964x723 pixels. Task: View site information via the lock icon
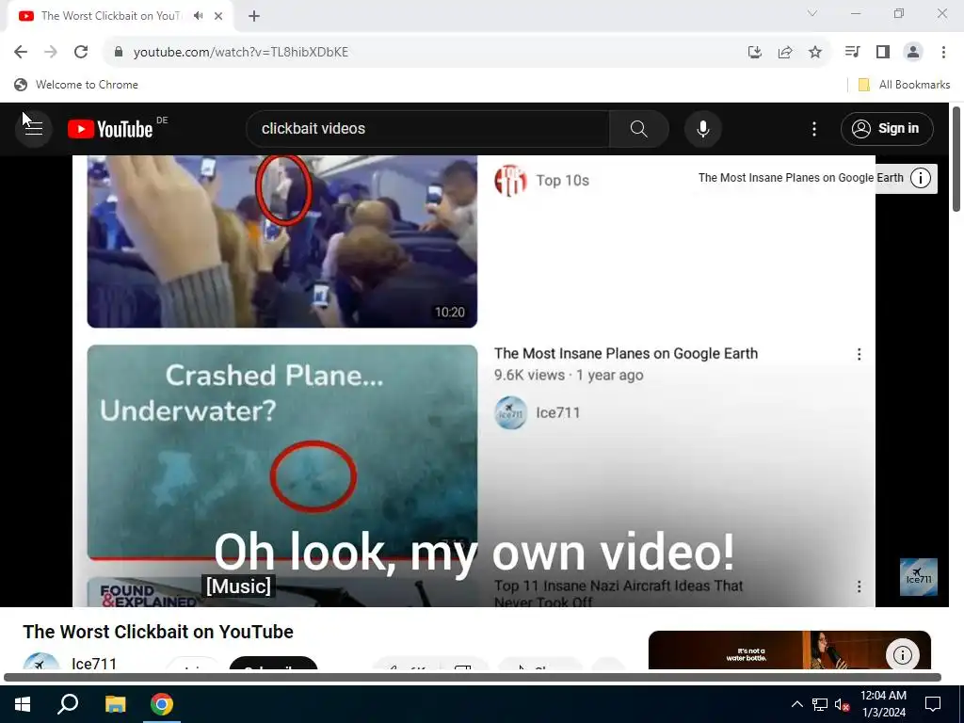point(119,52)
